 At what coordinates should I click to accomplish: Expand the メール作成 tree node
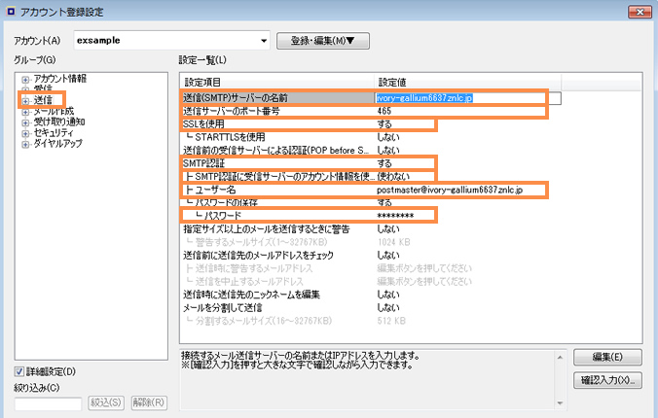pos(25,112)
